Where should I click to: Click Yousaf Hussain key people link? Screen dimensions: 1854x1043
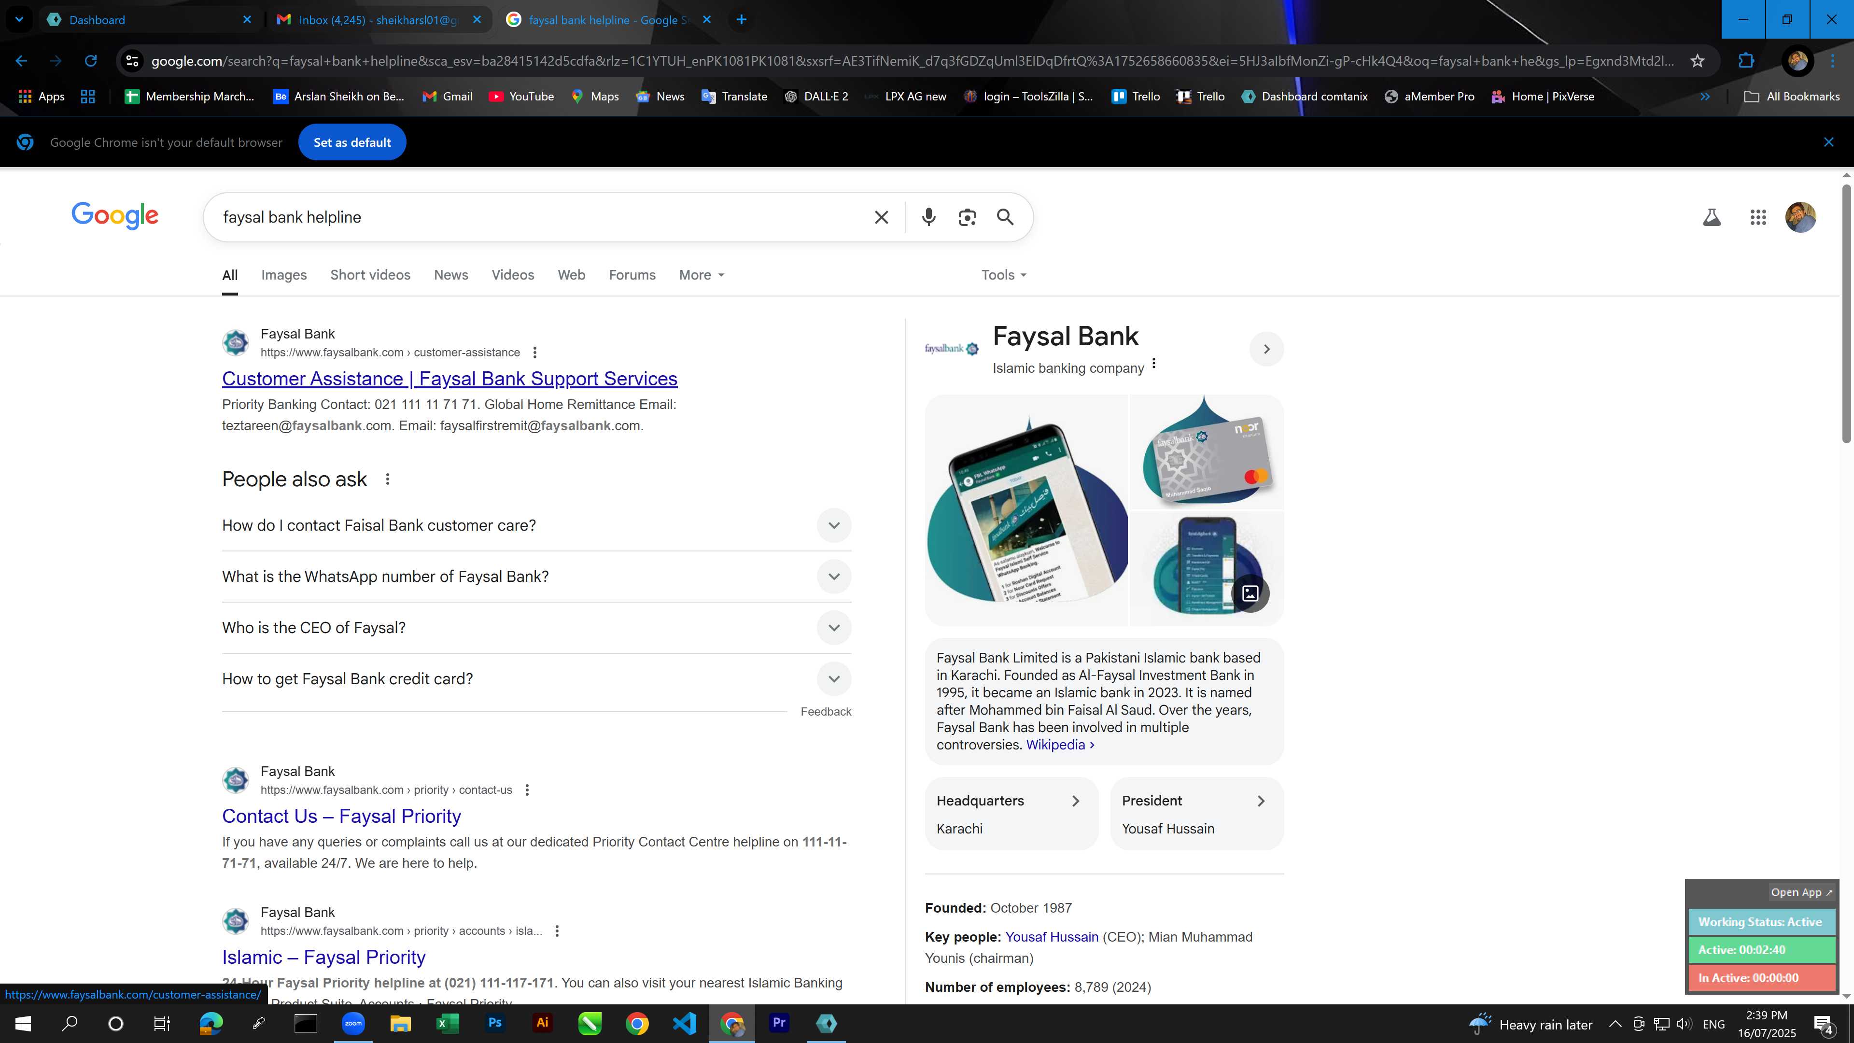pyautogui.click(x=1052, y=937)
